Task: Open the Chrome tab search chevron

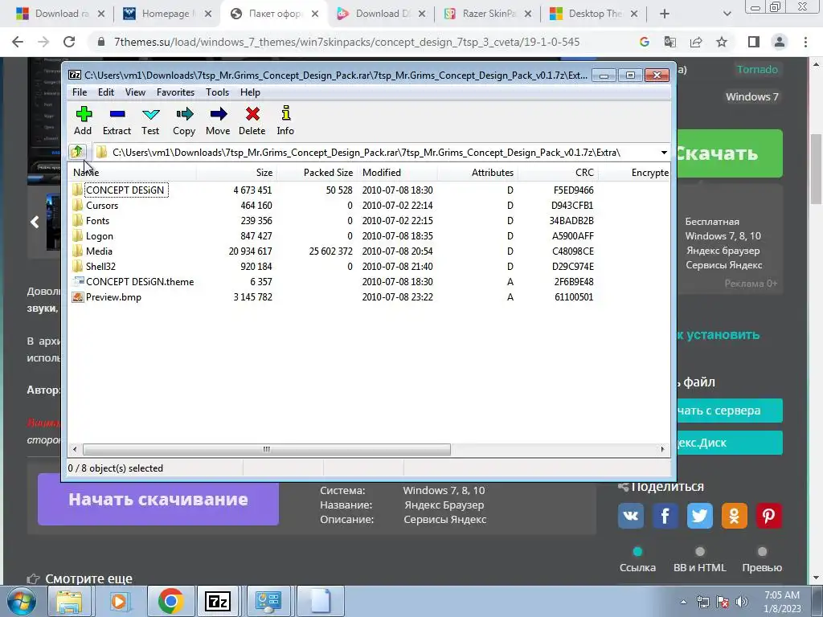Action: [727, 14]
